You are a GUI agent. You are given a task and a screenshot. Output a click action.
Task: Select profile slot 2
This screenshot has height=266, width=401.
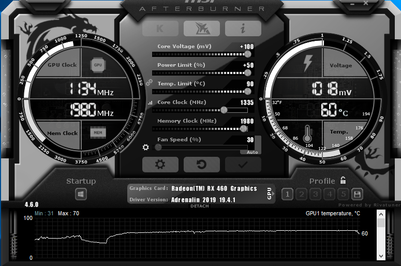(x=302, y=195)
